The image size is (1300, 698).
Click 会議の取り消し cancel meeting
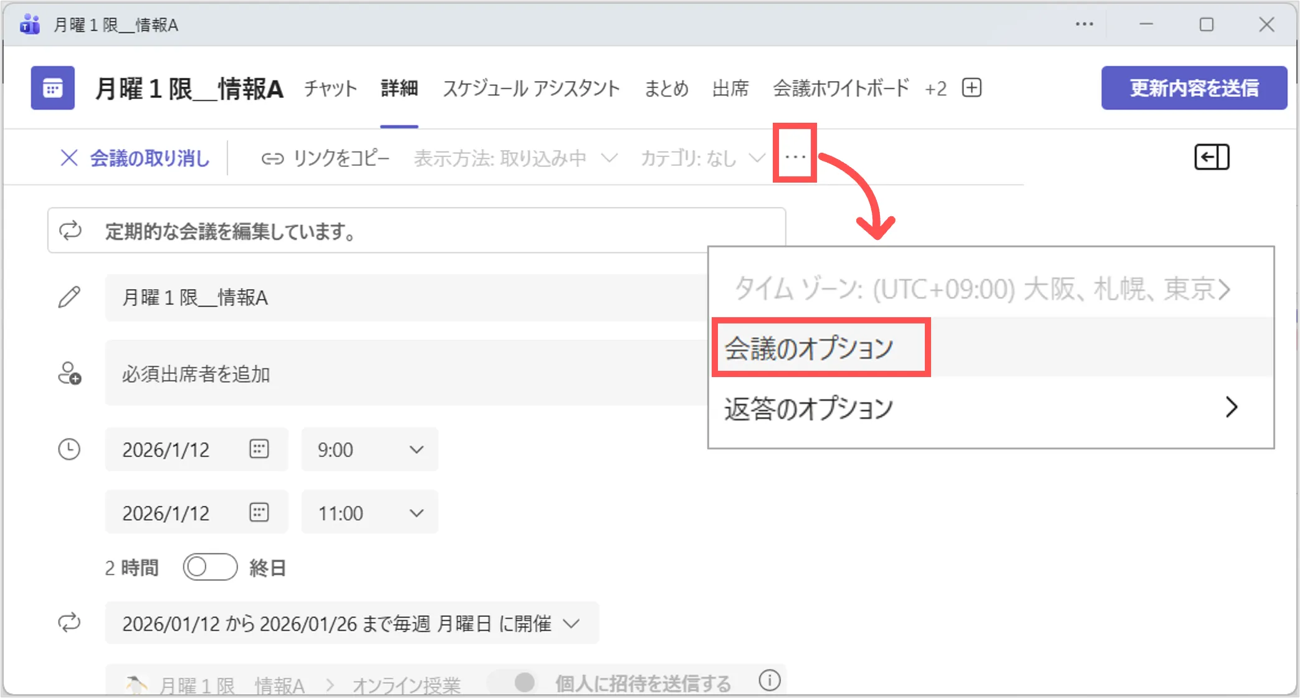(135, 158)
